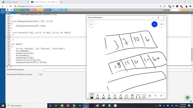Select the eraser tool in Whiteboard

coord(132,96)
